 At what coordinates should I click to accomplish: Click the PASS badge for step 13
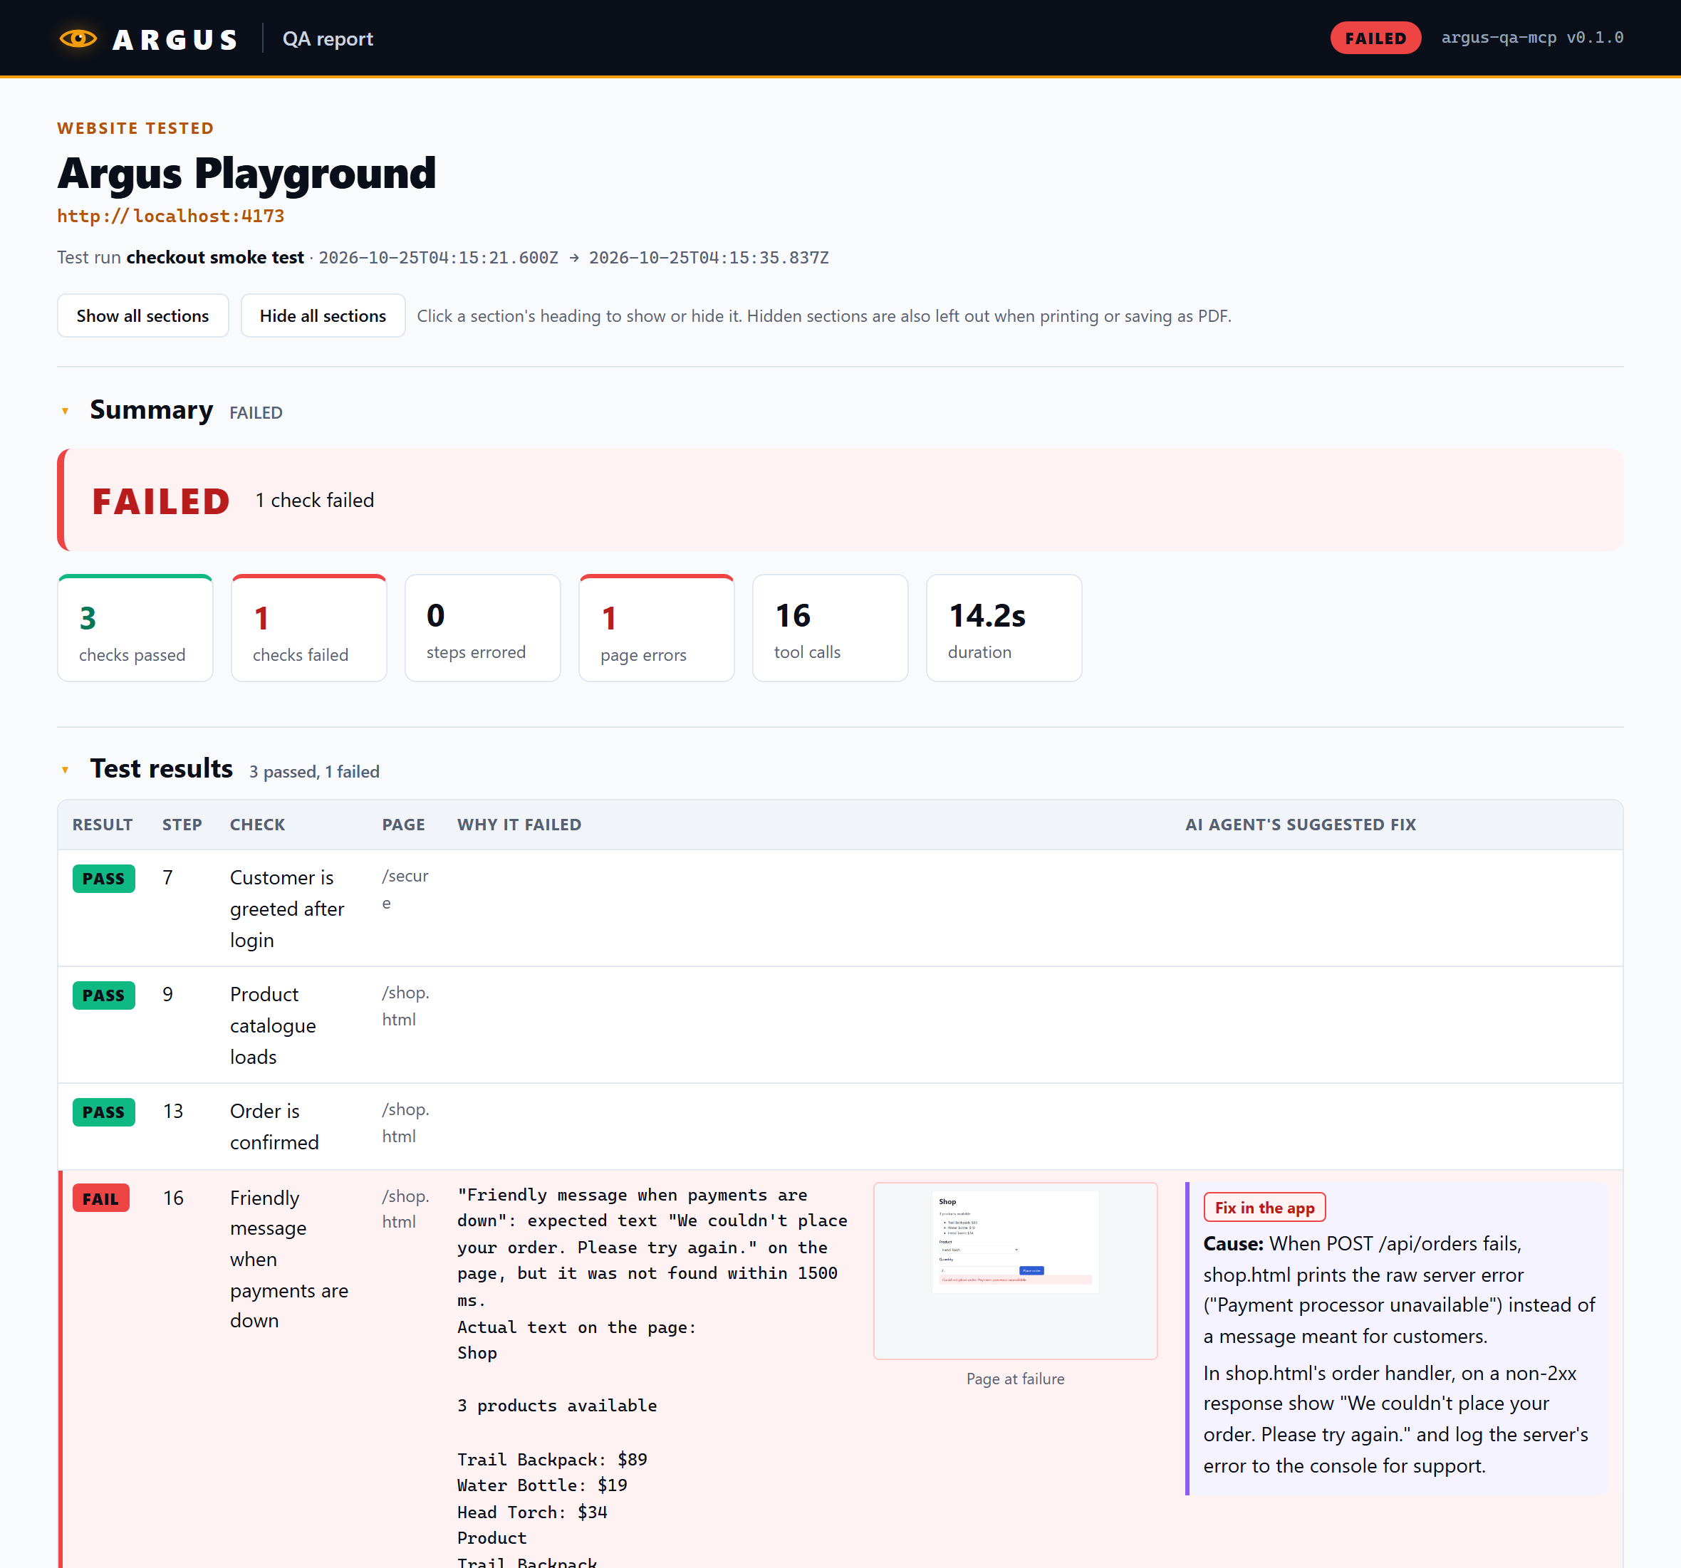pos(103,1112)
